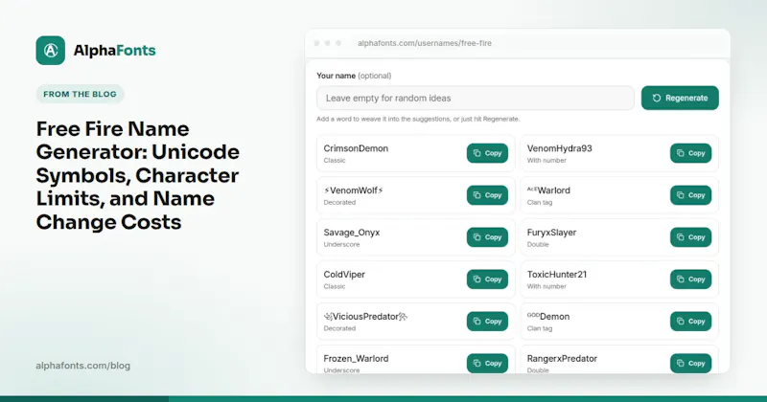Copy the RangerxPredator username
The image size is (767, 402).
(x=690, y=364)
